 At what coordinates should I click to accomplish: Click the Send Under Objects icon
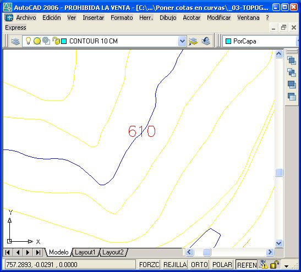coord(292,96)
